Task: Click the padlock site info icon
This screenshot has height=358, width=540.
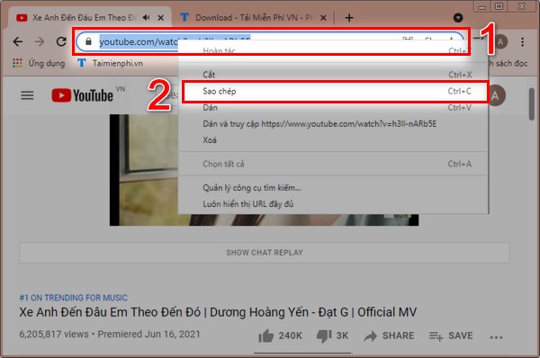Action: (x=88, y=41)
